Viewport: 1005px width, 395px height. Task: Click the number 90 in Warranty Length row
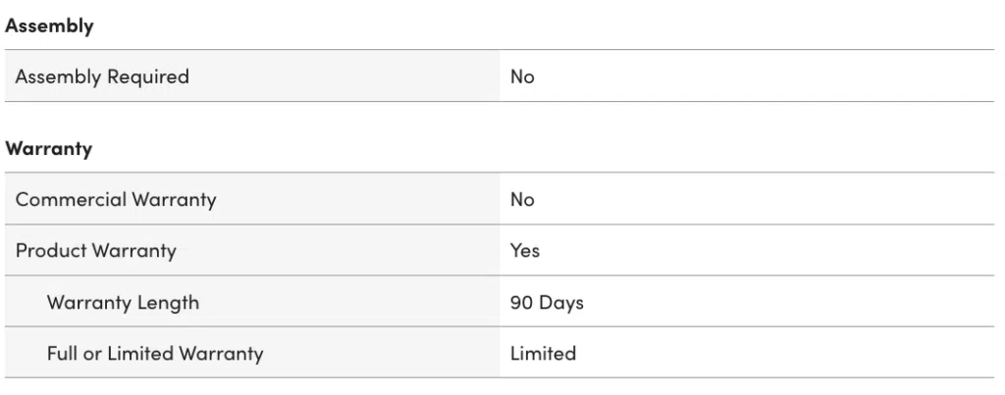pos(522,302)
